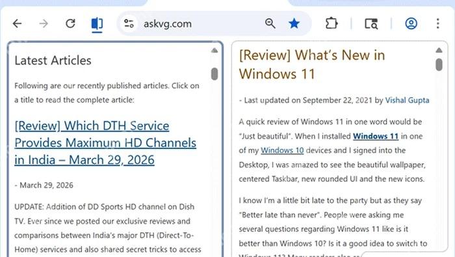This screenshot has height=257, width=455.
Task: Click the "- March 29, 2026" date line
Action: pos(44,185)
